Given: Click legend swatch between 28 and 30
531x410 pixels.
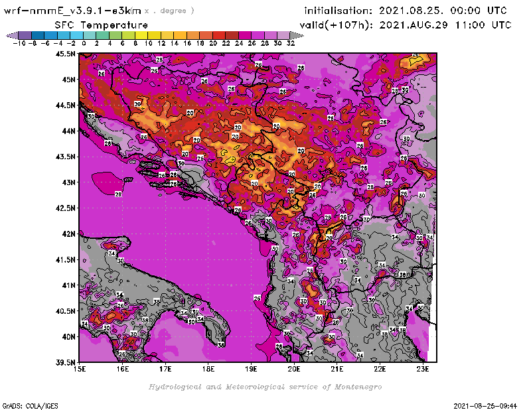Looking at the screenshot, I should point(271,35).
